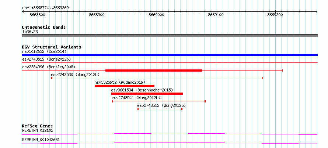Click the chr1:8668774..8669269 region label
This screenshot has height=148, width=328.
coord(45,8)
